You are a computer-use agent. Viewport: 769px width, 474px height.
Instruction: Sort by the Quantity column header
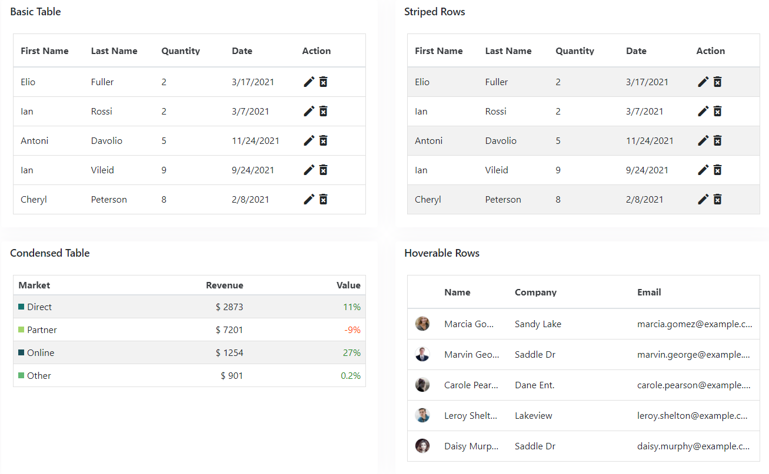tap(181, 51)
